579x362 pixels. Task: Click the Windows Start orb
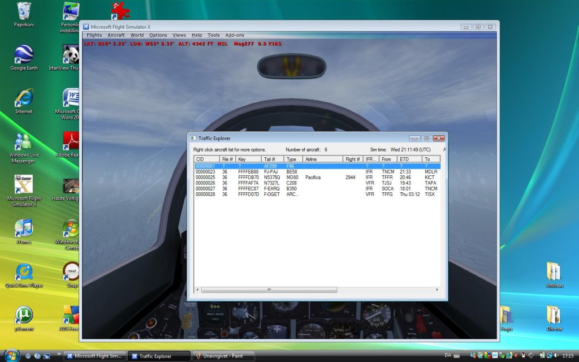click(x=11, y=355)
